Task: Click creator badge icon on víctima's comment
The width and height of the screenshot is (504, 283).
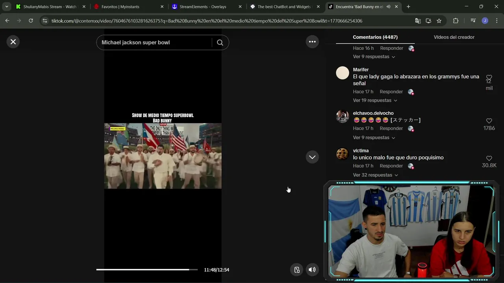Action: tap(411, 166)
